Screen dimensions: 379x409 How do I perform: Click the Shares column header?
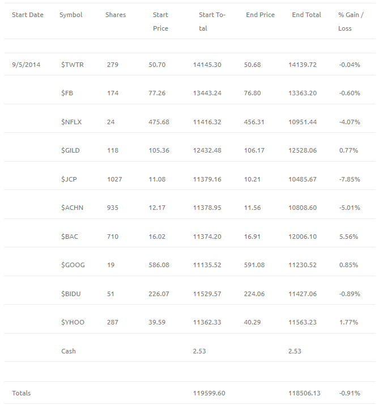[x=116, y=15]
